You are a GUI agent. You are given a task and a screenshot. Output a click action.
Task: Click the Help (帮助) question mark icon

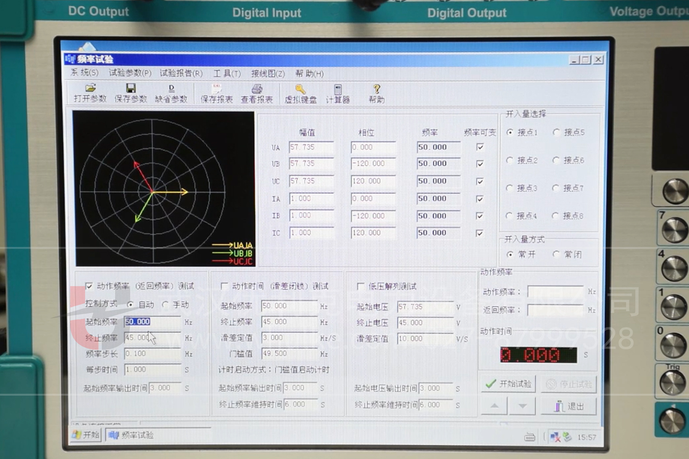point(377,90)
